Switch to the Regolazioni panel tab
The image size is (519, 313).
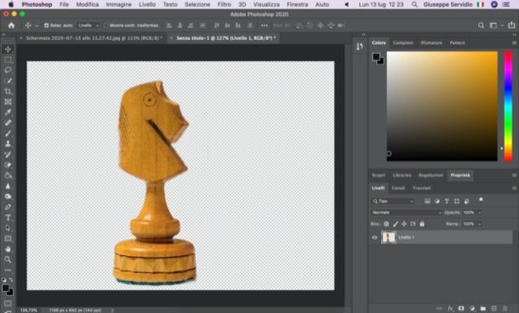431,175
